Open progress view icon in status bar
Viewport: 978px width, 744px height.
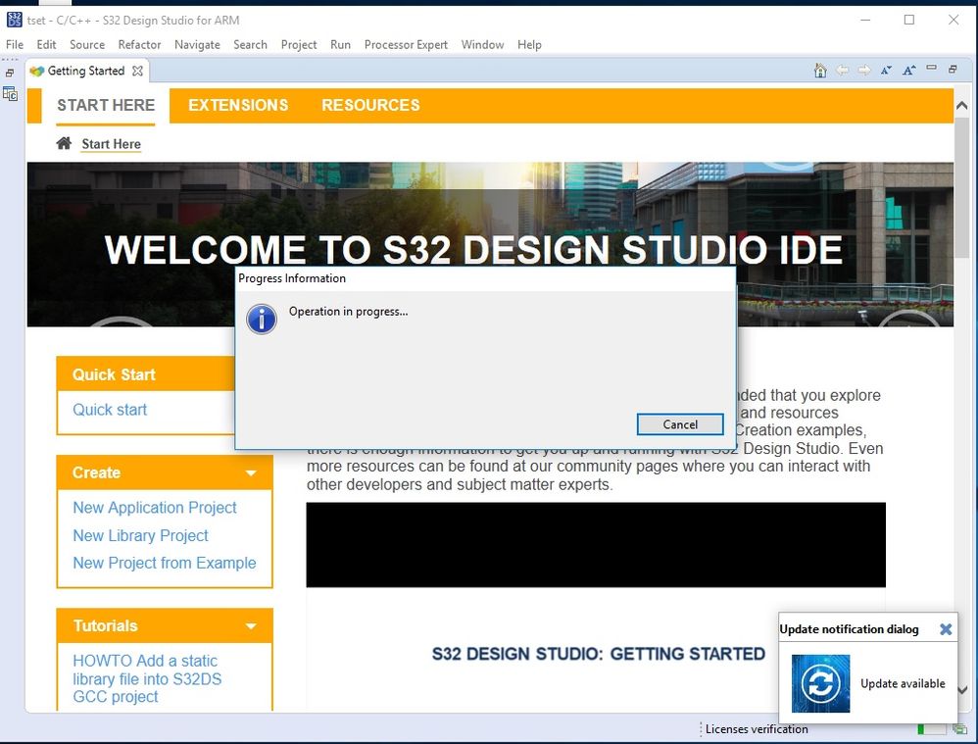tap(959, 729)
